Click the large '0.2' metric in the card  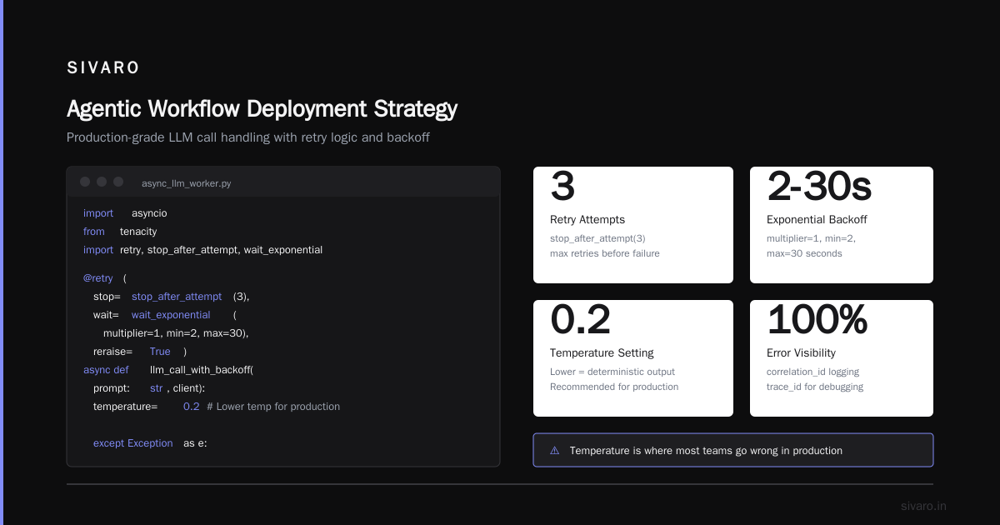[x=581, y=320]
